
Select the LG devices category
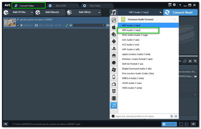pyautogui.click(x=114, y=63)
